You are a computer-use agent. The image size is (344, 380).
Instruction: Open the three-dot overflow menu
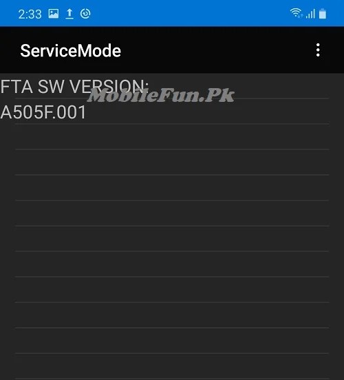coord(318,50)
